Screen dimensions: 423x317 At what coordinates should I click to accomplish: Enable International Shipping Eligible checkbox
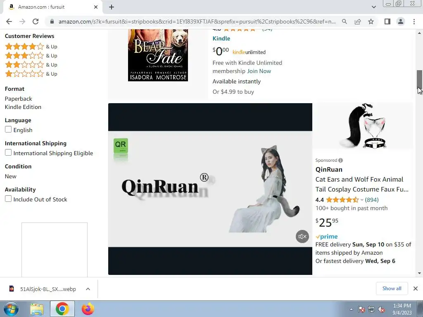pos(8,153)
